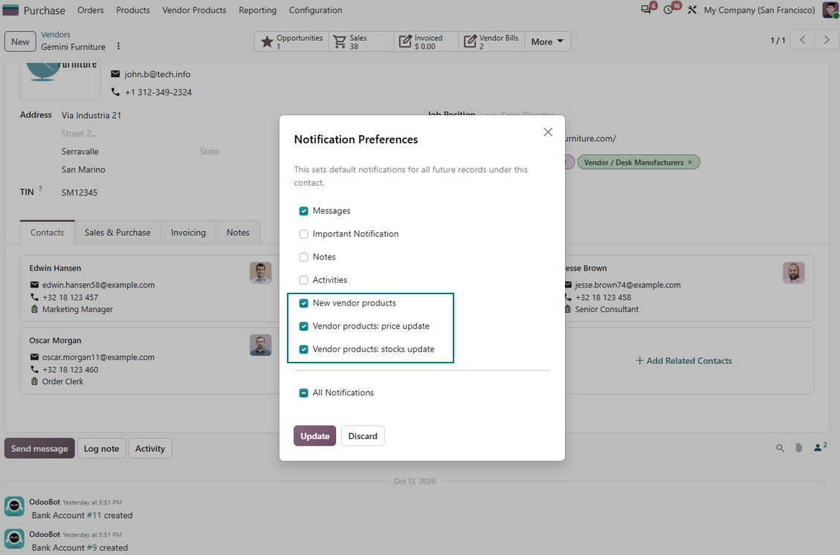Click the Update button
This screenshot has height=555, width=840.
[314, 435]
